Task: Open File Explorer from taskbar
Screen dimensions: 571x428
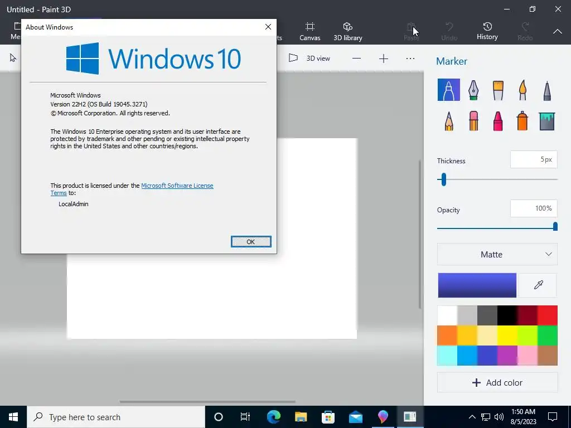Action: [301, 417]
